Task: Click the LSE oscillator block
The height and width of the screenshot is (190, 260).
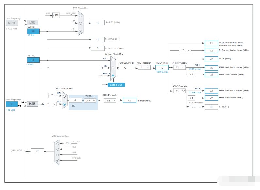Action: point(32,23)
